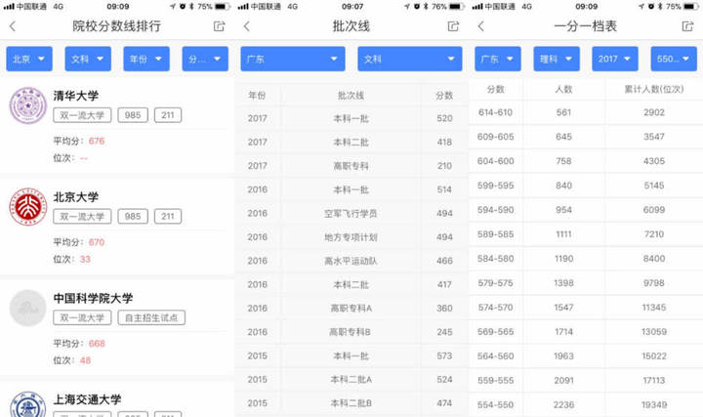The height and width of the screenshot is (417, 703).
Task: Select 2017 高职专科 row
Action: tap(351, 166)
